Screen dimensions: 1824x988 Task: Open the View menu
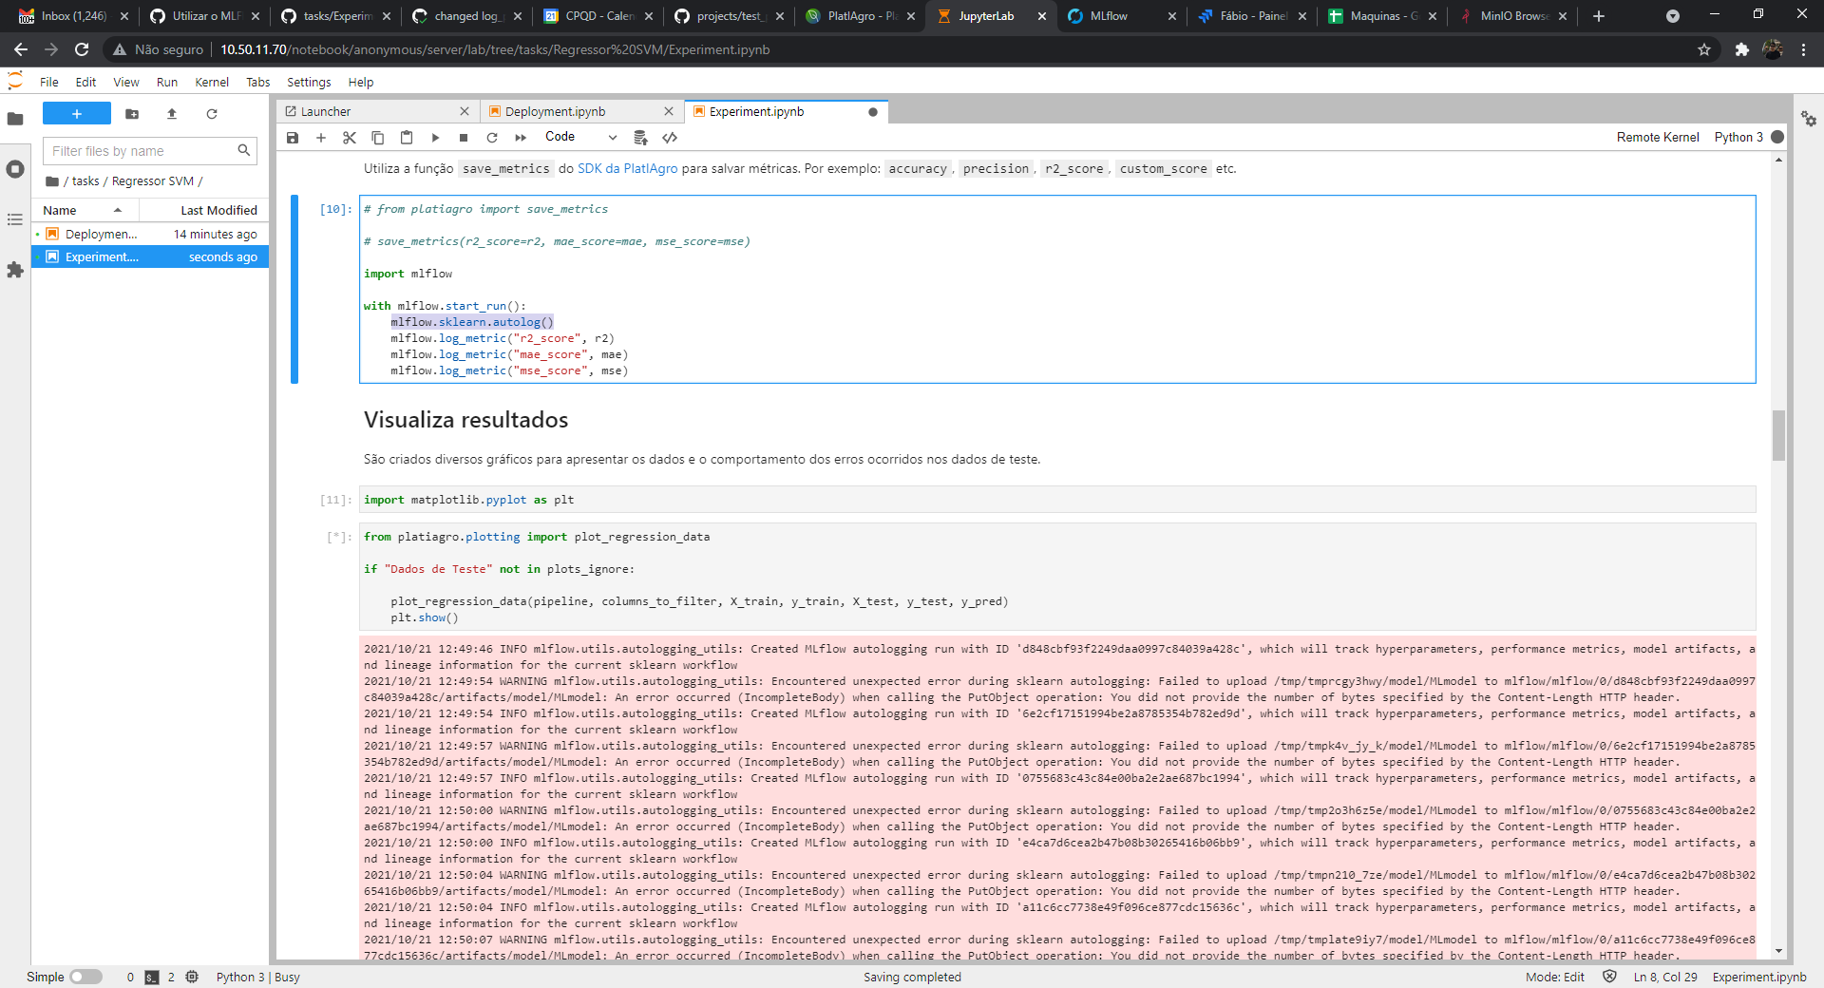coord(126,83)
